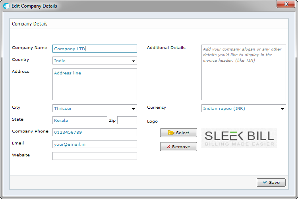Click the red X icon on Remove button
Viewport: 298px width, 199px height.
coord(169,147)
